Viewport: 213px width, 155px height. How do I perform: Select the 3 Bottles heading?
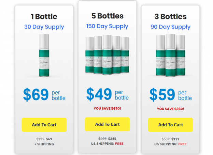click(170, 17)
